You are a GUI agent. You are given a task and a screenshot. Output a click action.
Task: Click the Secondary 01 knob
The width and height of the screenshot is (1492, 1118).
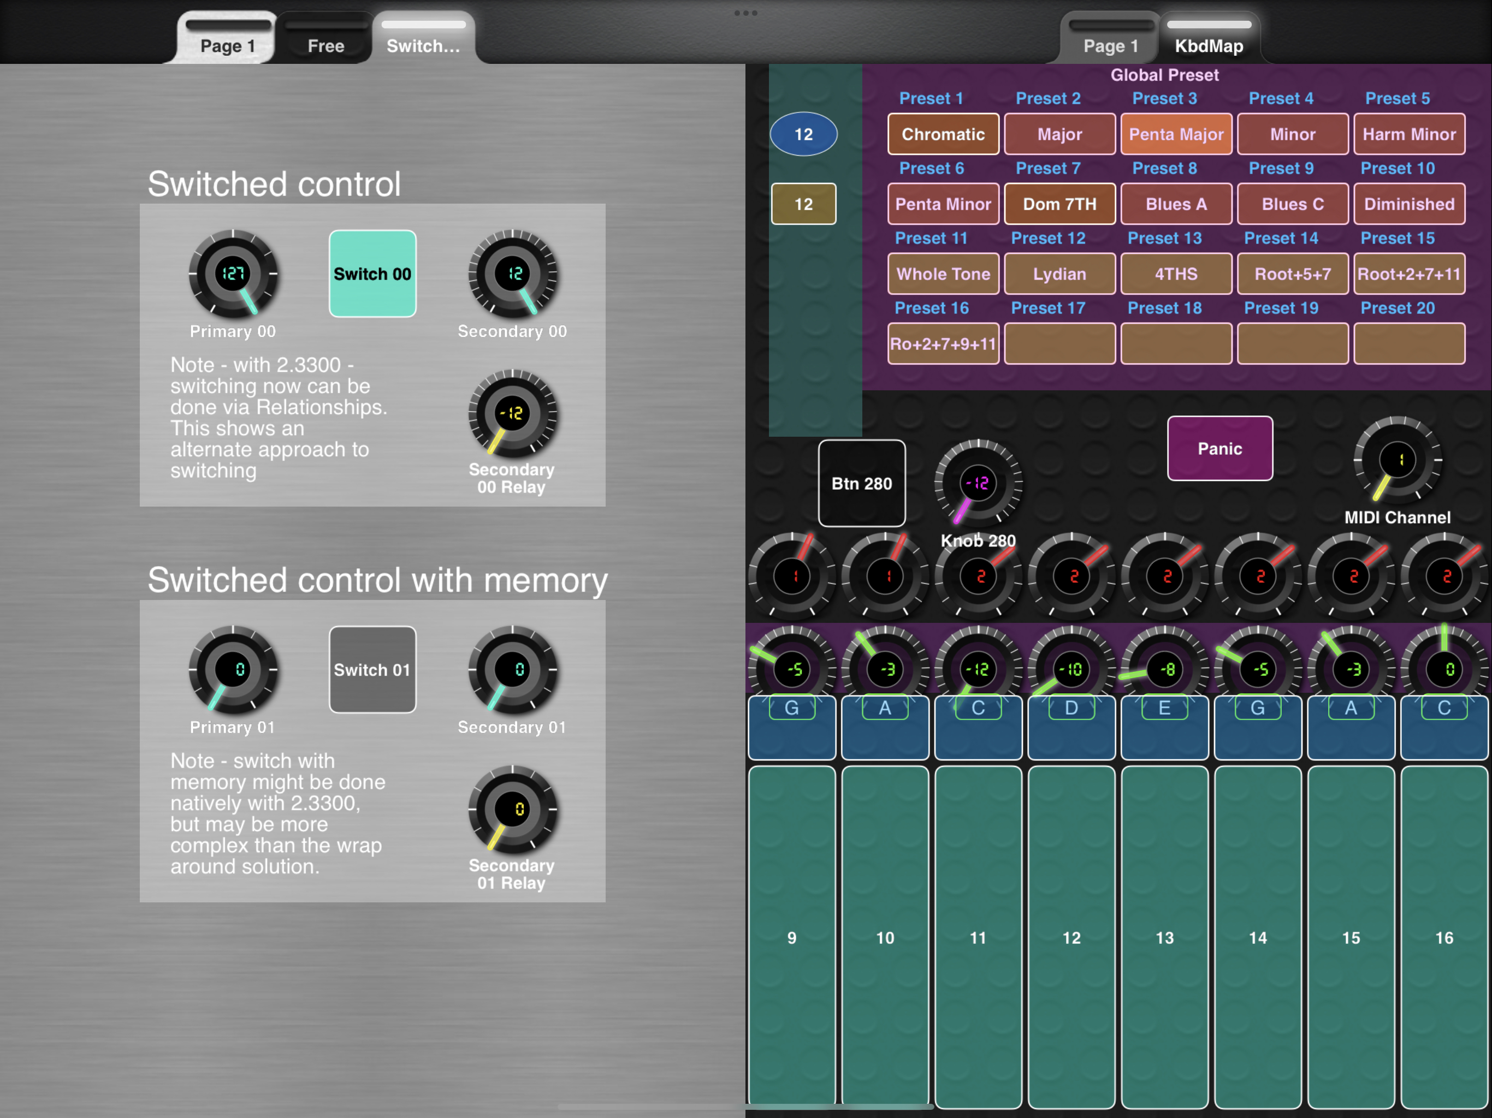(x=513, y=670)
